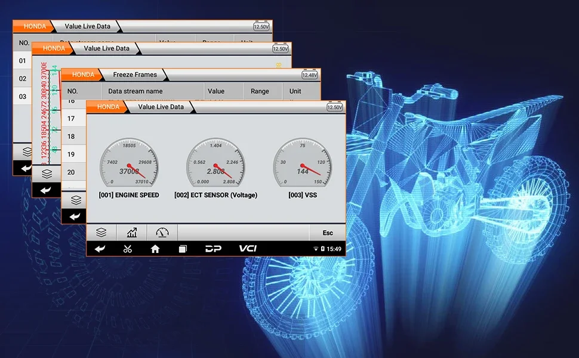This screenshot has height=358, width=579.
Task: Tap the scissors screenshot icon
Action: point(127,249)
